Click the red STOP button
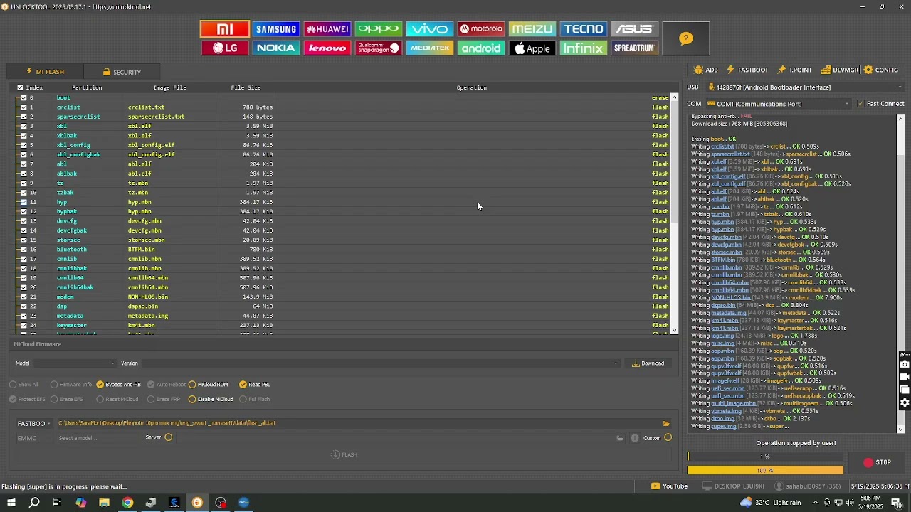The width and height of the screenshot is (911, 512). 877,463
